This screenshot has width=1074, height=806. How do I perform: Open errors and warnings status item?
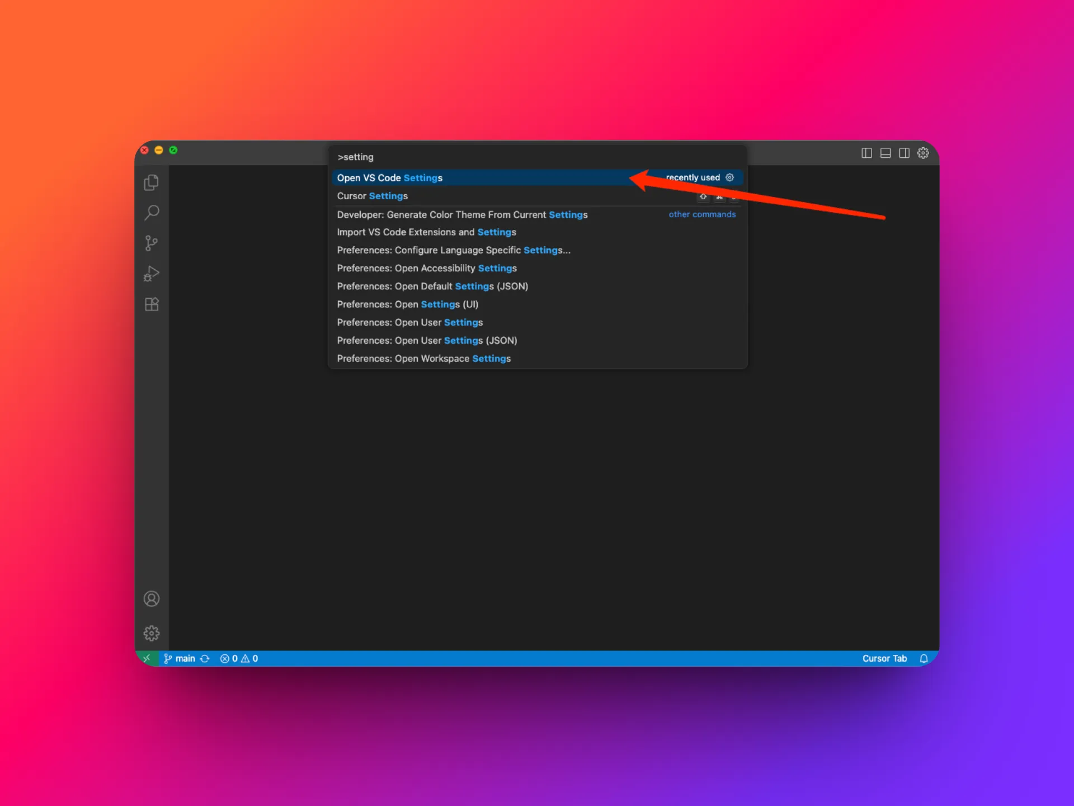point(239,658)
